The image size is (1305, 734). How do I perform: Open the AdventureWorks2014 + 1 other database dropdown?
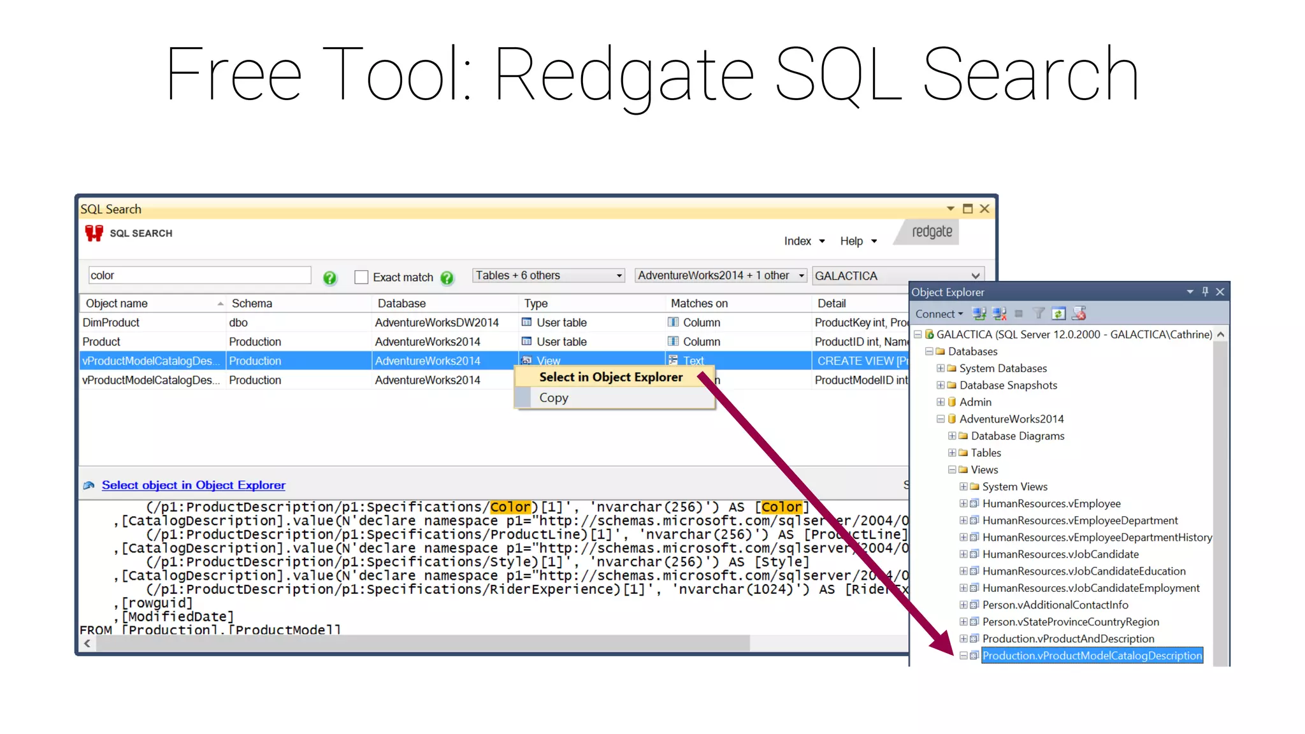721,275
